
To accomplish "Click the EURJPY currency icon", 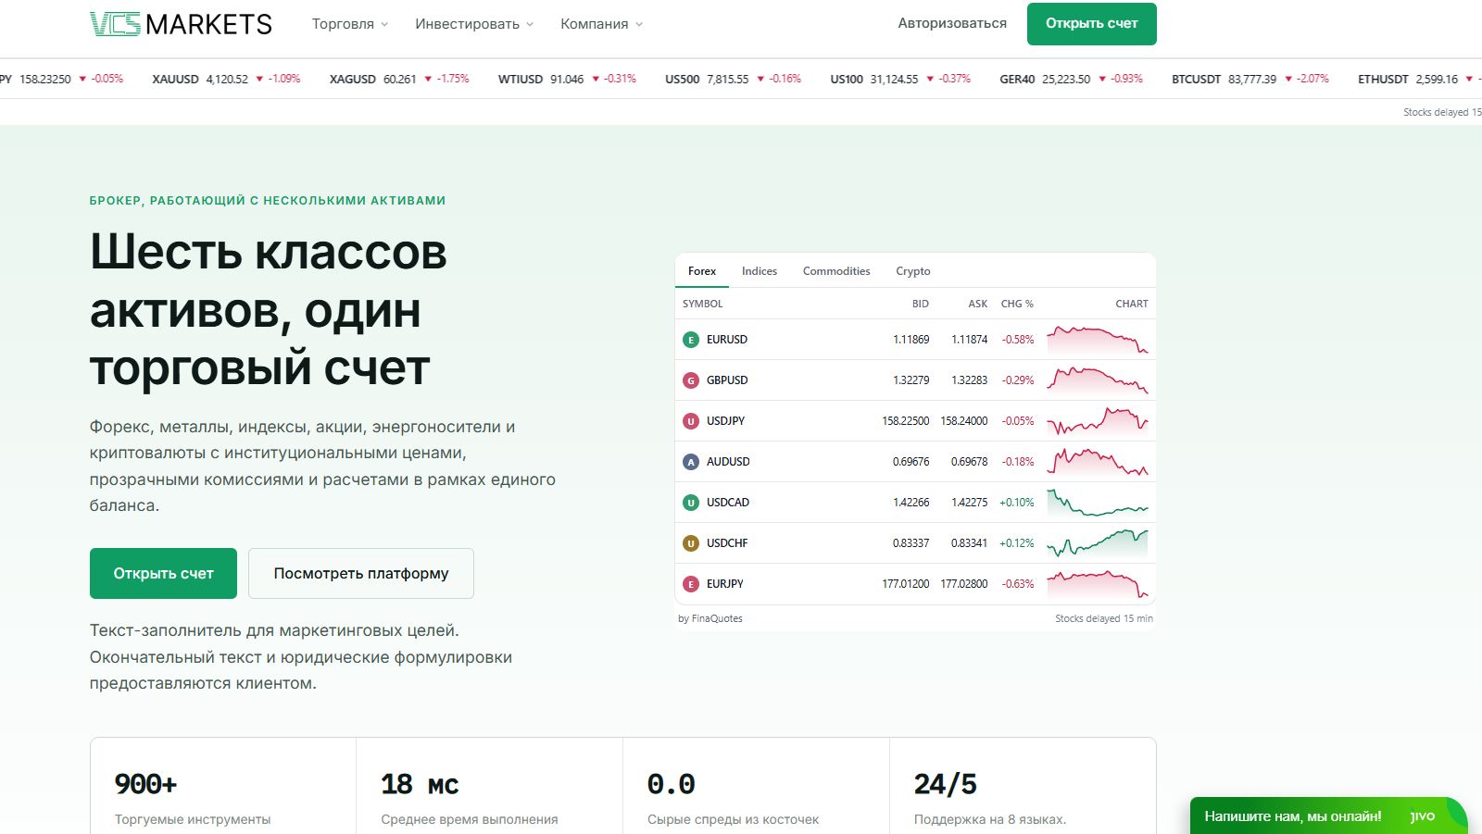I will coord(690,584).
